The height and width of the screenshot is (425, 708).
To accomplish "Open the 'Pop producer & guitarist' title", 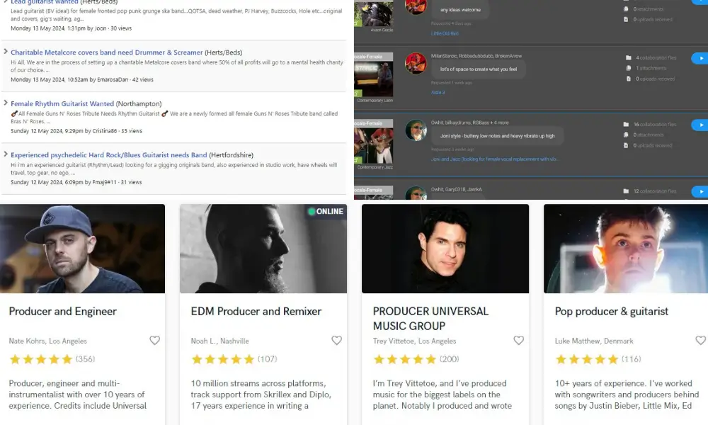I will pyautogui.click(x=612, y=311).
